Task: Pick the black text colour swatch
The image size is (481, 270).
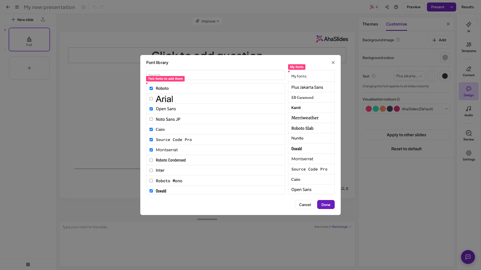Action: [445, 76]
